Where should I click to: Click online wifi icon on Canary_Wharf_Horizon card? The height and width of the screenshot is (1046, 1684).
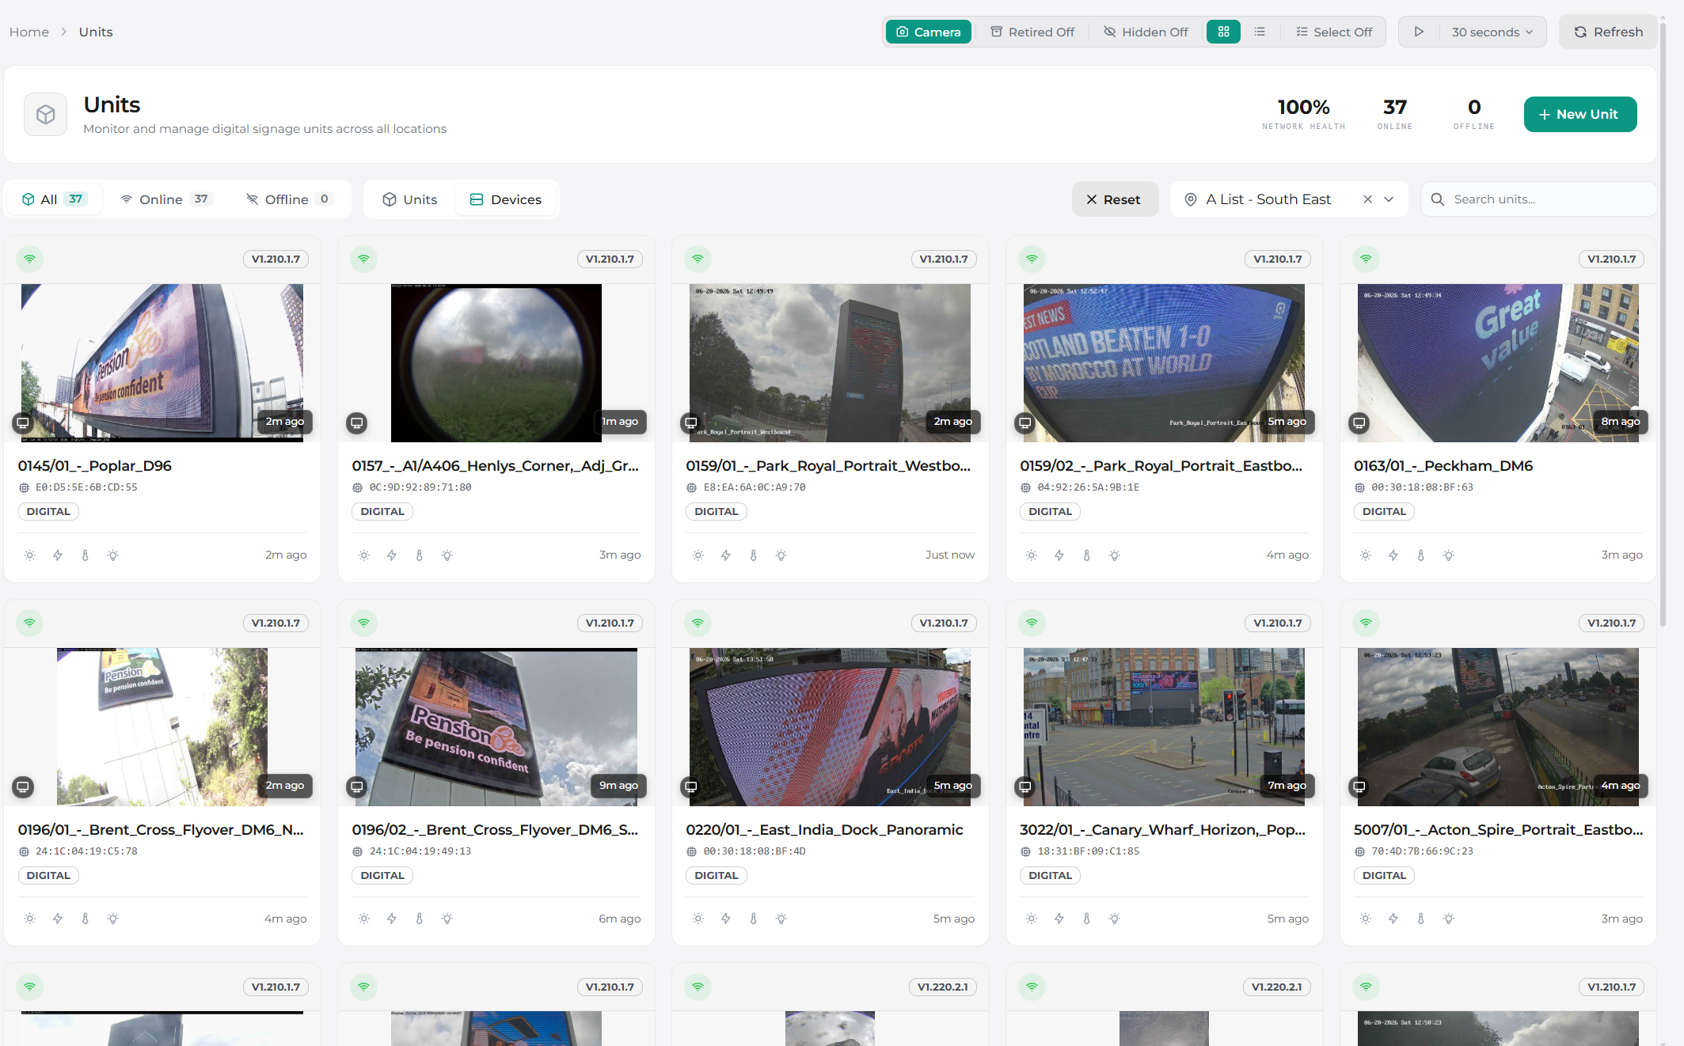click(x=1032, y=623)
